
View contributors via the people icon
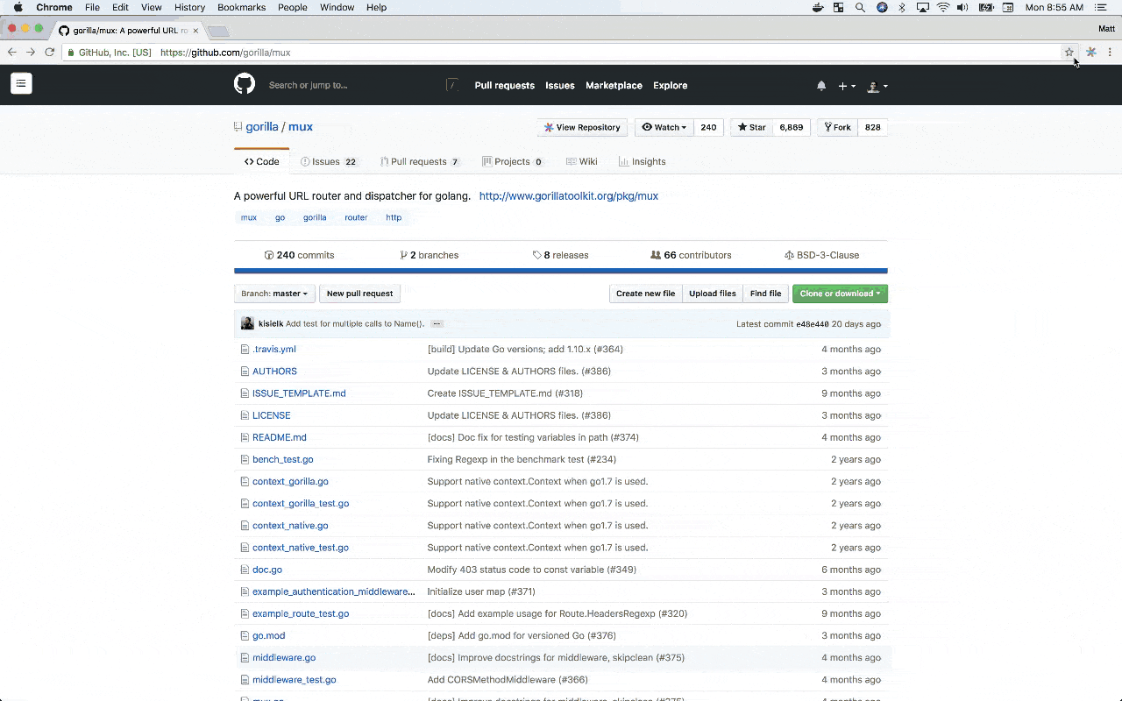click(x=657, y=255)
